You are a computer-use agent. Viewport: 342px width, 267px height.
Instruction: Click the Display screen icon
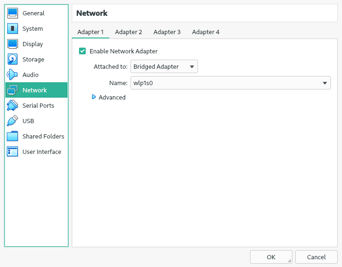13,44
